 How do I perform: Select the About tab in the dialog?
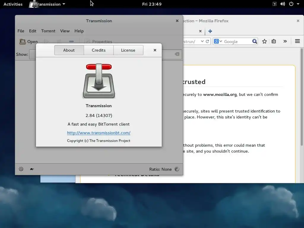(69, 50)
